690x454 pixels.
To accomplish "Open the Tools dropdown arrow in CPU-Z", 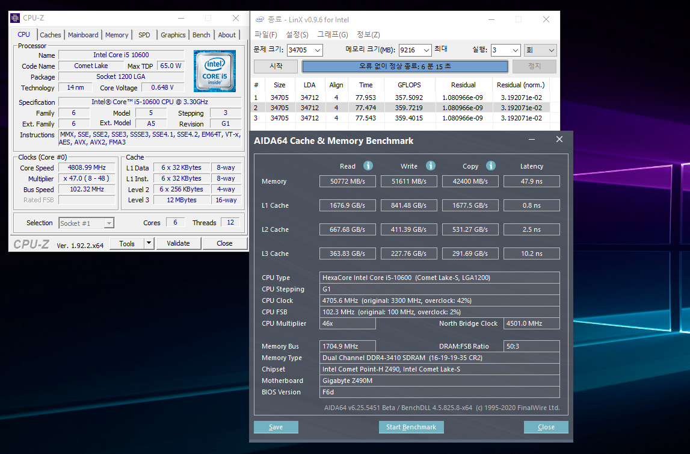I will (x=149, y=243).
